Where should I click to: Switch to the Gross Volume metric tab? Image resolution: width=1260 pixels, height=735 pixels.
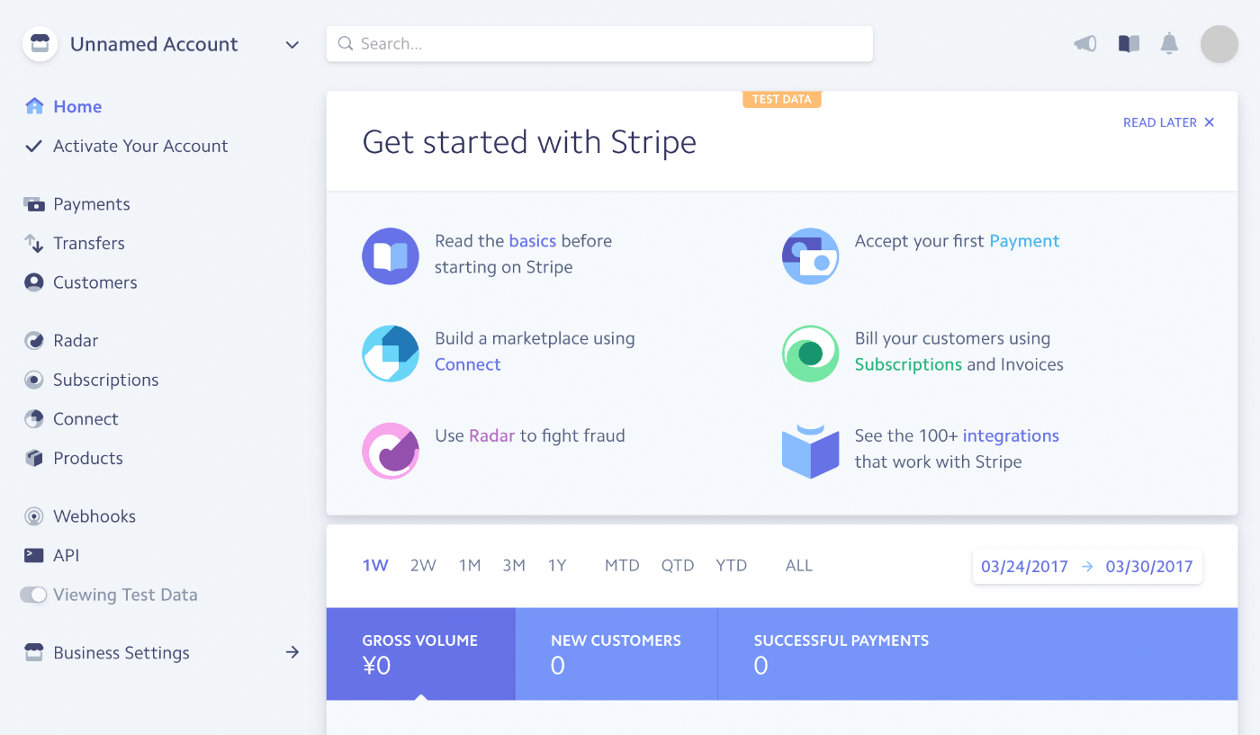pyautogui.click(x=420, y=654)
